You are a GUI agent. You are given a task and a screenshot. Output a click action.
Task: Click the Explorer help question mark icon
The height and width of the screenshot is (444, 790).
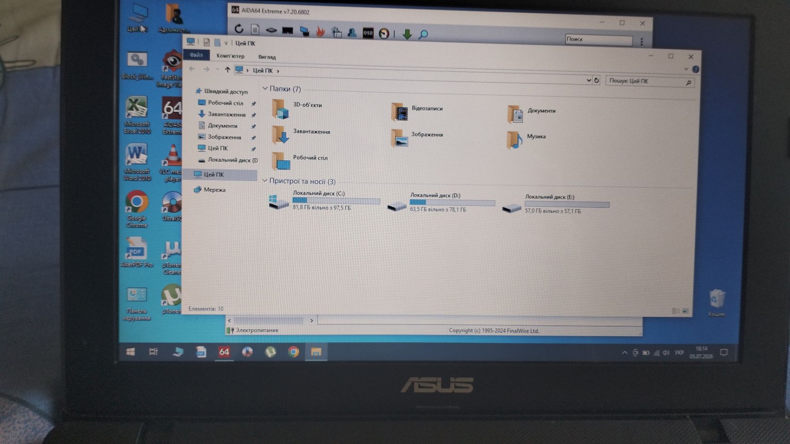click(x=695, y=70)
